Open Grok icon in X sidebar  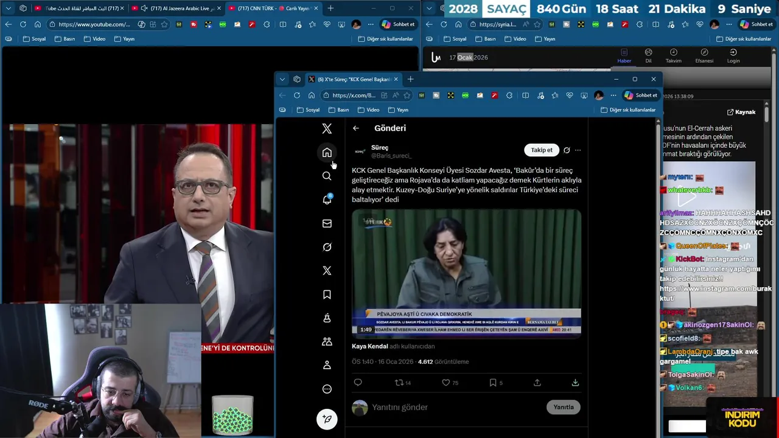pos(327,247)
